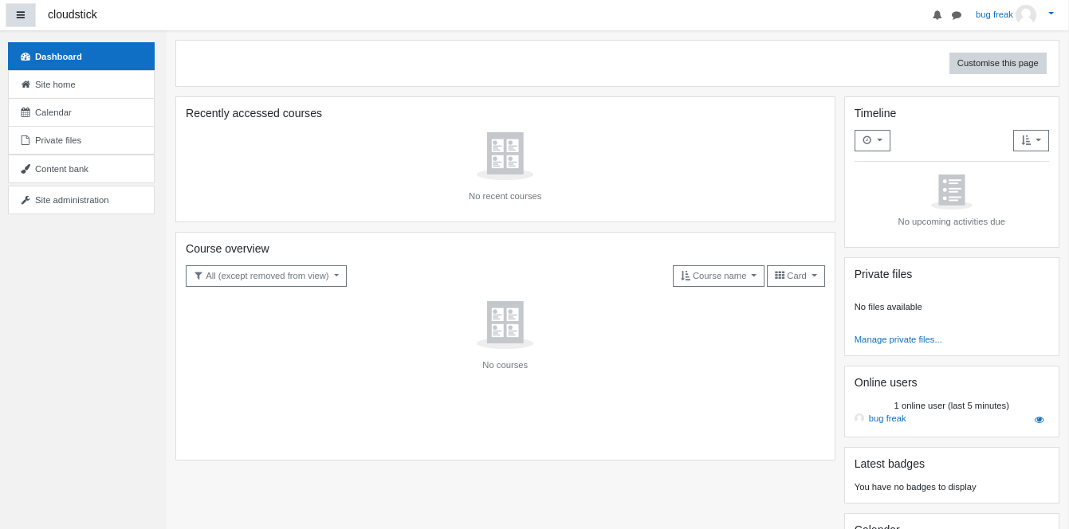The image size is (1069, 529).
Task: Click the bug freak name in header
Action: pos(993,14)
